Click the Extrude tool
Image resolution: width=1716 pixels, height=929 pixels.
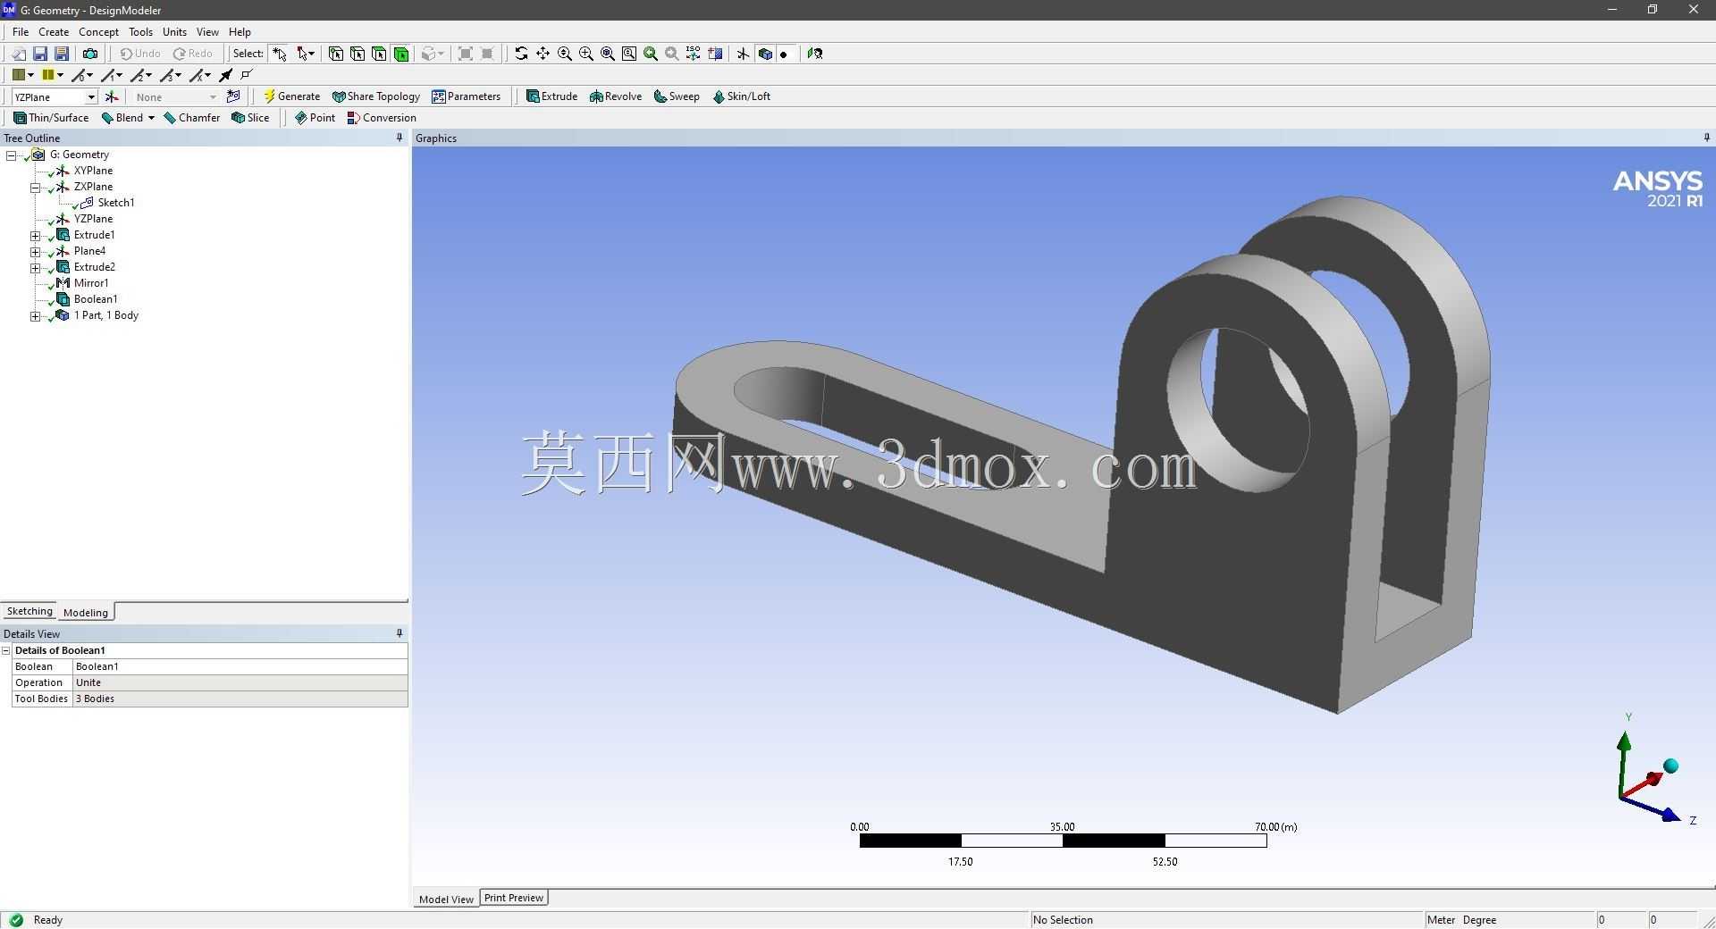click(x=551, y=96)
